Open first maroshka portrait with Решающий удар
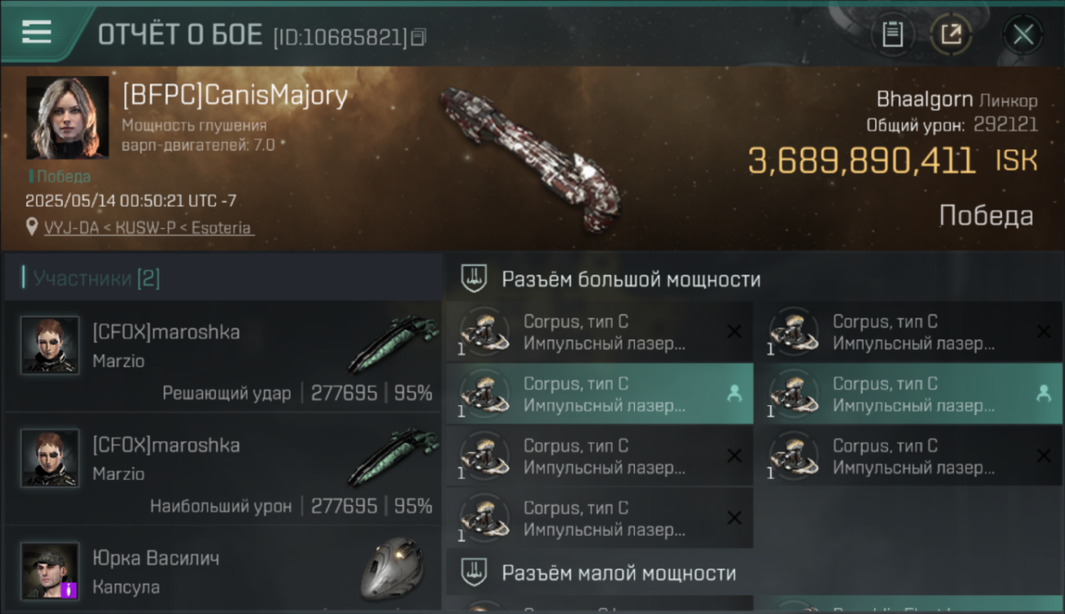Viewport: 1065px width, 614px height. point(50,345)
